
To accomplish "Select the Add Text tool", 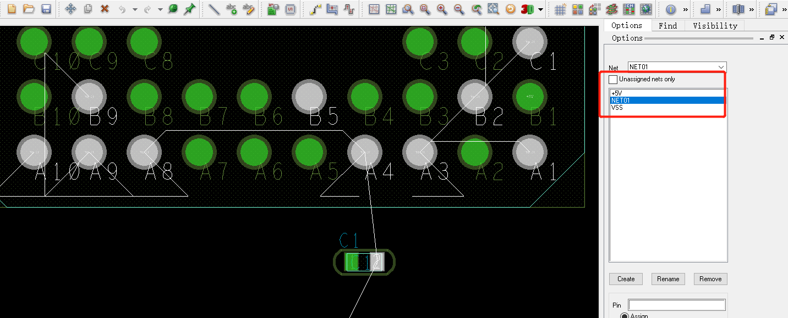I will coord(232,9).
